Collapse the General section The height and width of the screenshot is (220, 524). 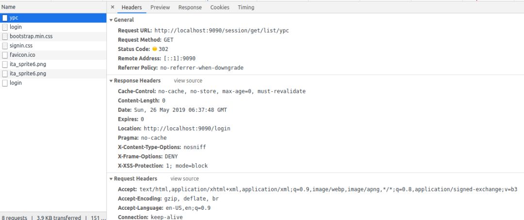(x=111, y=20)
